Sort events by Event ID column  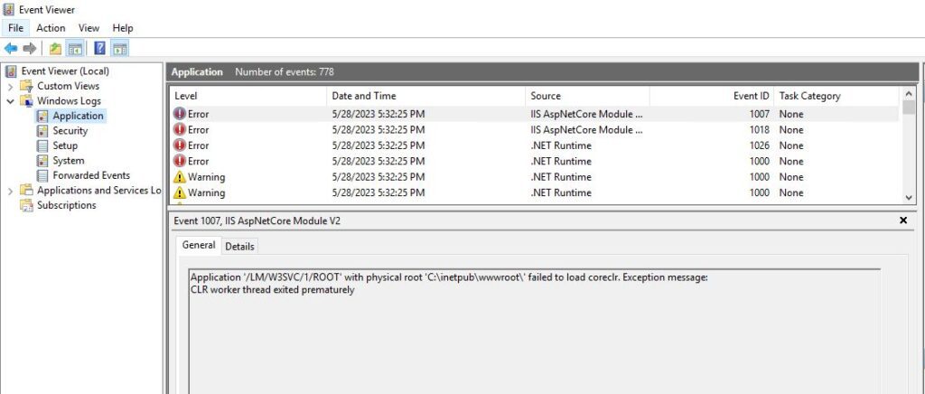[751, 96]
